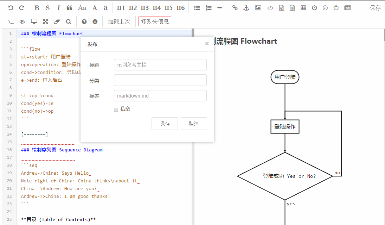
Task: Open the help question mark icon
Action: [x=84, y=21]
